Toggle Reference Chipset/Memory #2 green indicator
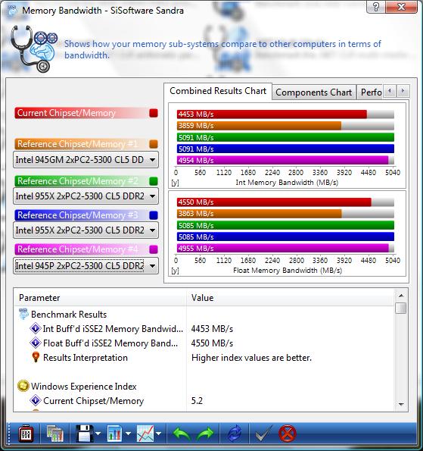 (x=154, y=181)
